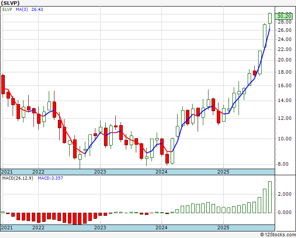The image size is (296, 238).
Task: Open the 12Stocks.com copyright link
Action: 278,235
